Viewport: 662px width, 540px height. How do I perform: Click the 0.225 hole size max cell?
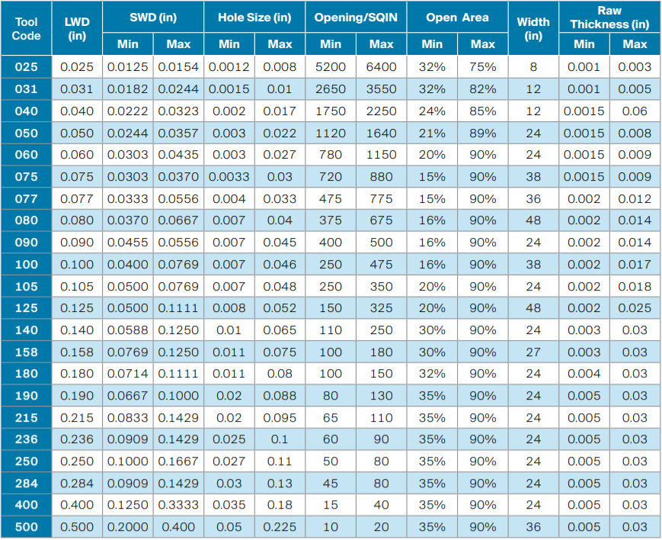pos(280,527)
